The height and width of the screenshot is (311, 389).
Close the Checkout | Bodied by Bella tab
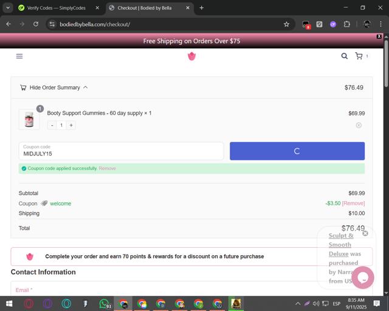pos(188,8)
